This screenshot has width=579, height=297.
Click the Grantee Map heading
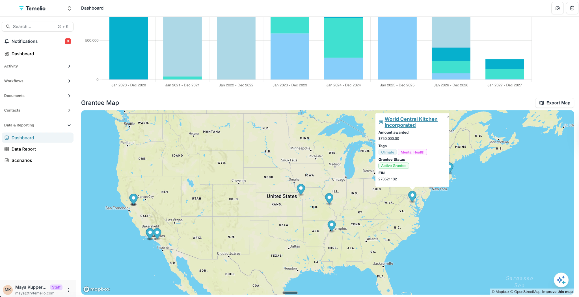click(x=100, y=103)
